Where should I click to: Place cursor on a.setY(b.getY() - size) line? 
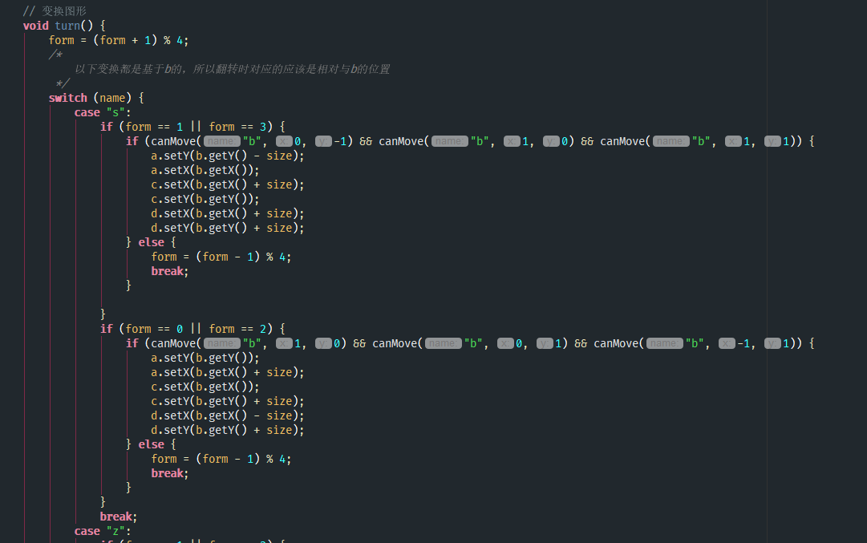click(x=228, y=156)
